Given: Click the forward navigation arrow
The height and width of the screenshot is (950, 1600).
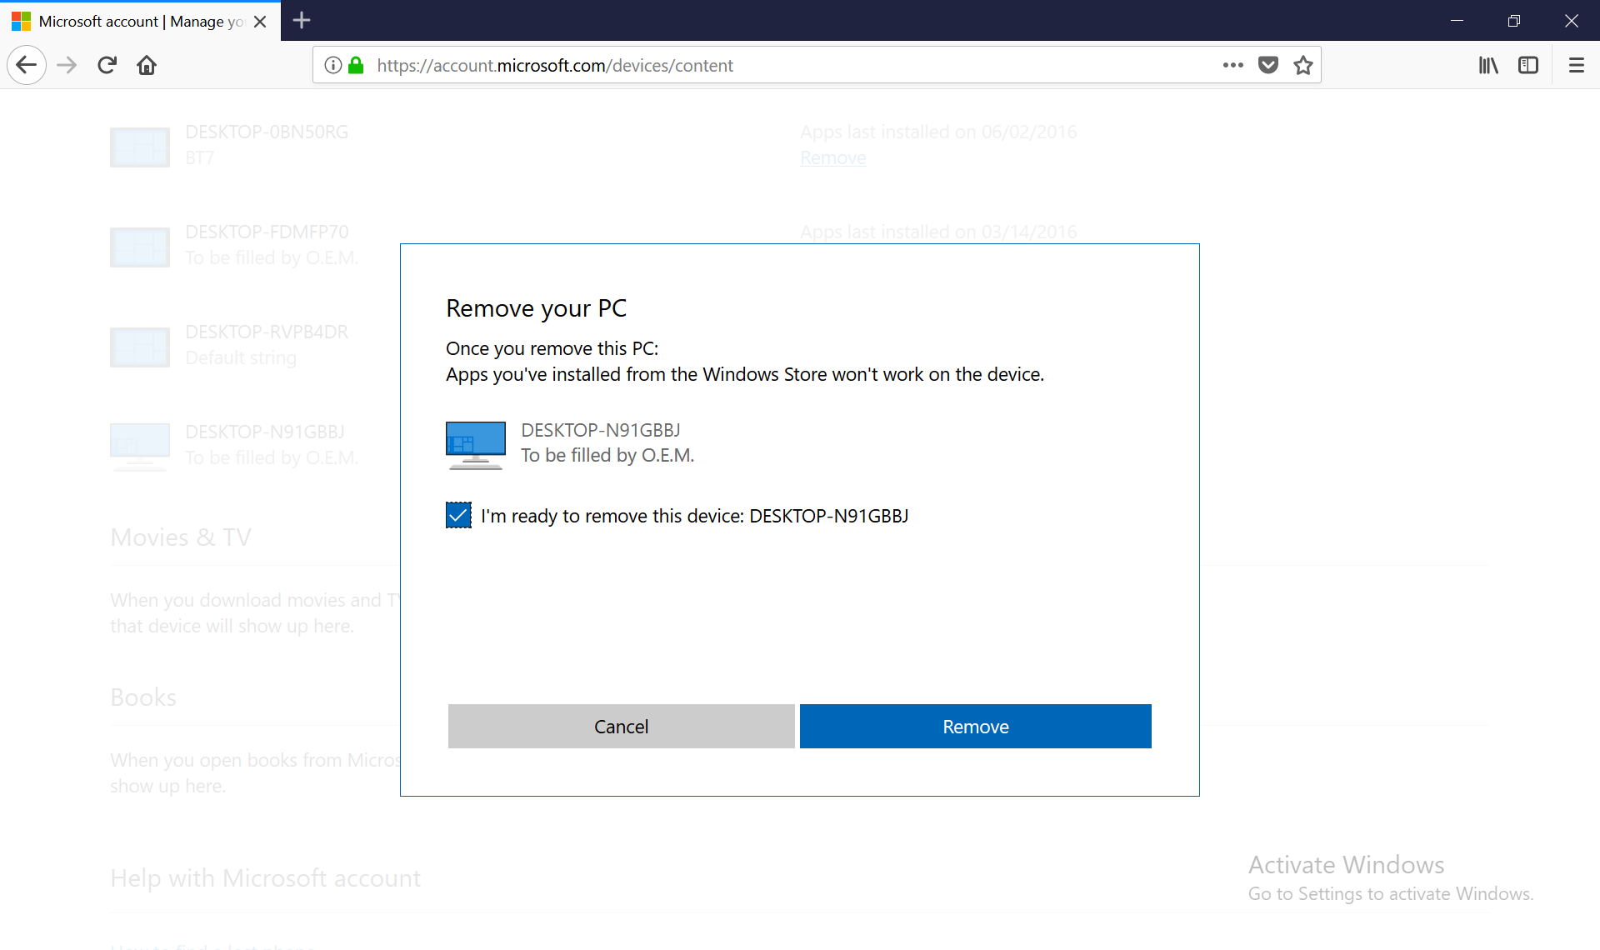Looking at the screenshot, I should click(67, 65).
